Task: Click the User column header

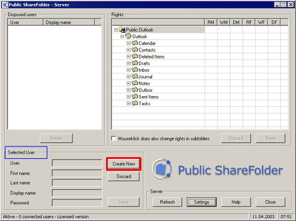Action: 25,22
